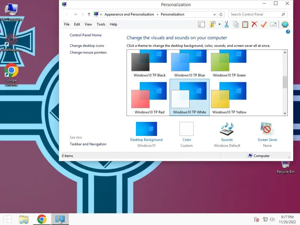Select My Computer desktop icon
The width and height of the screenshot is (300, 225).
[11, 11]
